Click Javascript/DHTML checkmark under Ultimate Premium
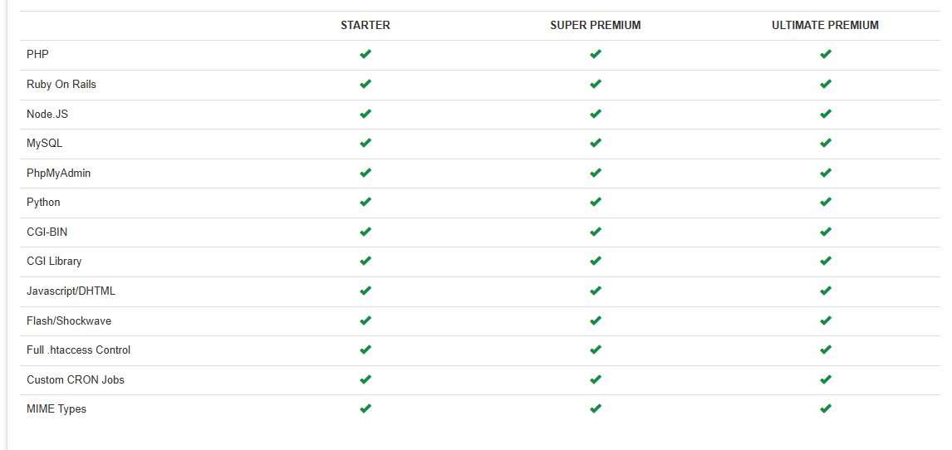Viewport: 952px width, 450px height. [x=825, y=291]
